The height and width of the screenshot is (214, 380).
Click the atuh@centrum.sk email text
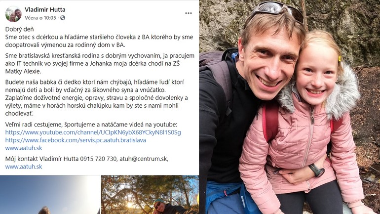coord(144,159)
